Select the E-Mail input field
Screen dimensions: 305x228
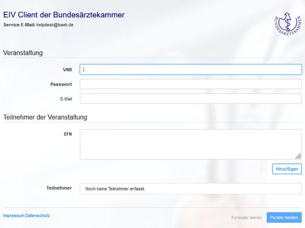(191, 99)
